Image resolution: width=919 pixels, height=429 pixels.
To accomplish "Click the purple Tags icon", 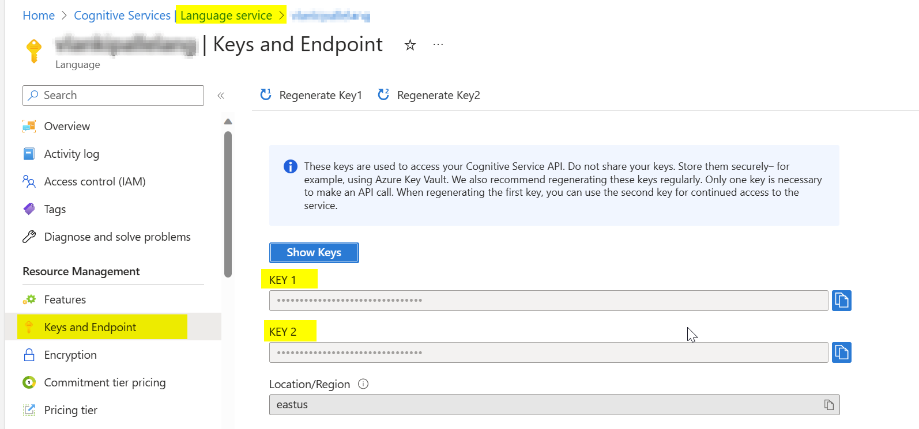I will pos(29,209).
